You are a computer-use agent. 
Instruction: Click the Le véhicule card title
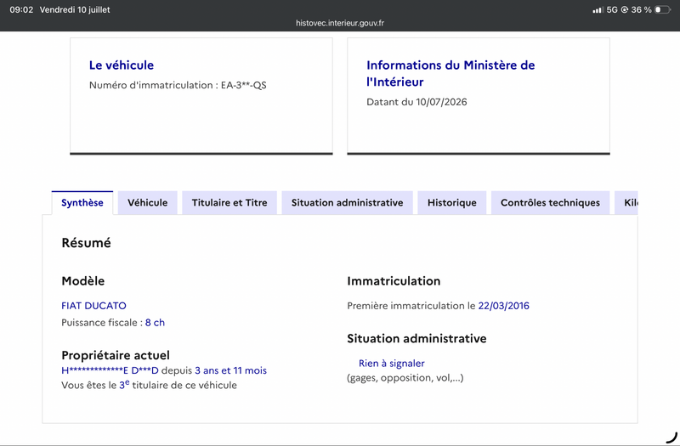[x=122, y=65]
